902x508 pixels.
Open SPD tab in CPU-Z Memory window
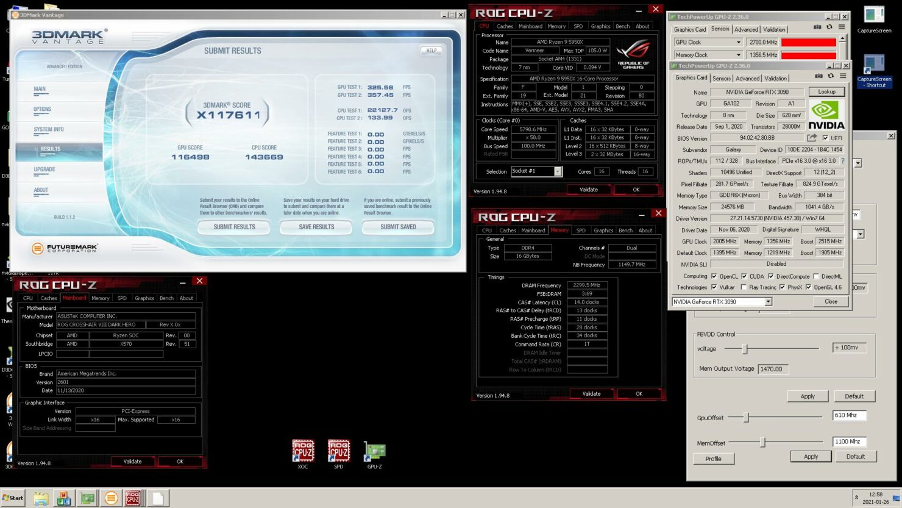coord(581,231)
